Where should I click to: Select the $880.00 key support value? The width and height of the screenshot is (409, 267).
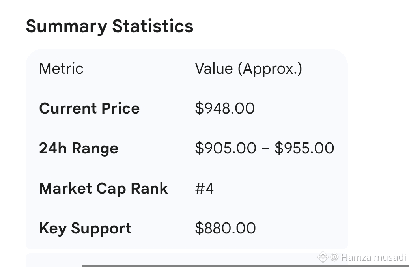click(225, 228)
